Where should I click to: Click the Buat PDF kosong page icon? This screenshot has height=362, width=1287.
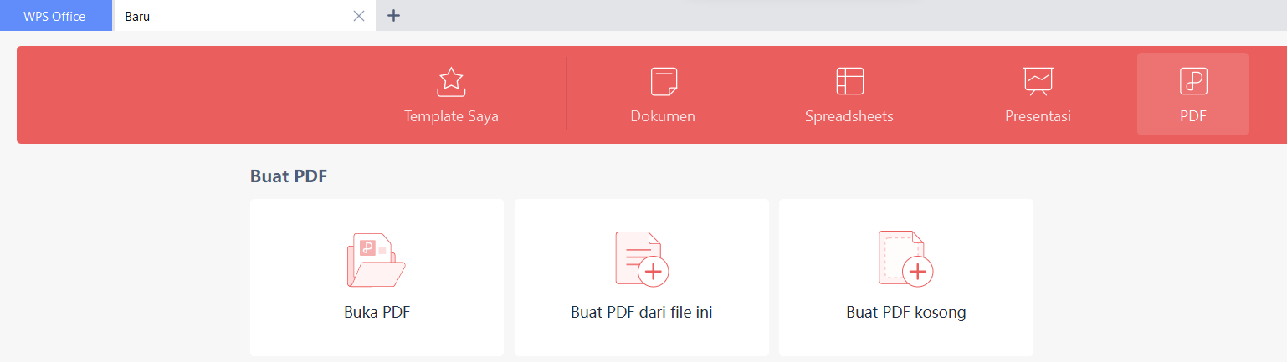coord(905,259)
